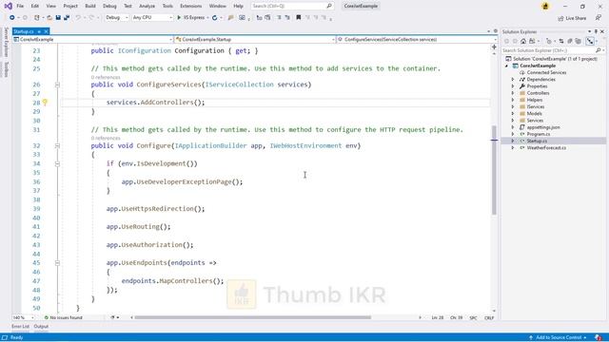
Task: Click the Refresh browser icon in toolbar
Action: point(214,17)
